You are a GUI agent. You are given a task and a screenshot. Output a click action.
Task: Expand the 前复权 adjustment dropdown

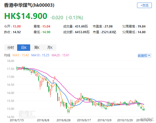[145, 56]
